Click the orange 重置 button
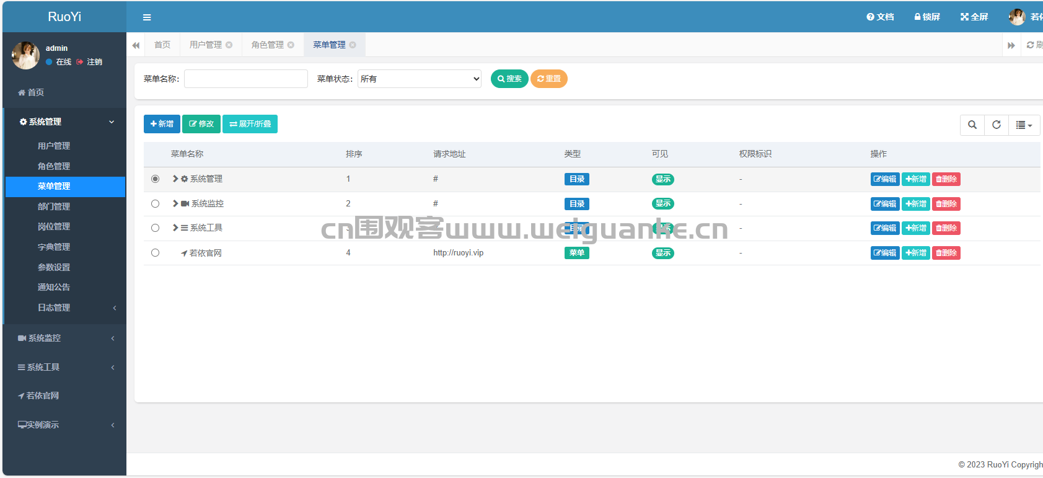 coord(549,79)
